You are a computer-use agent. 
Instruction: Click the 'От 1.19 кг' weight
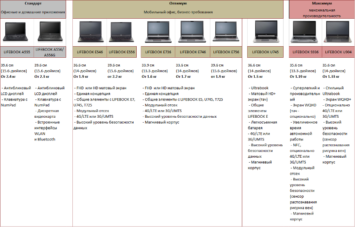[x=298, y=76]
